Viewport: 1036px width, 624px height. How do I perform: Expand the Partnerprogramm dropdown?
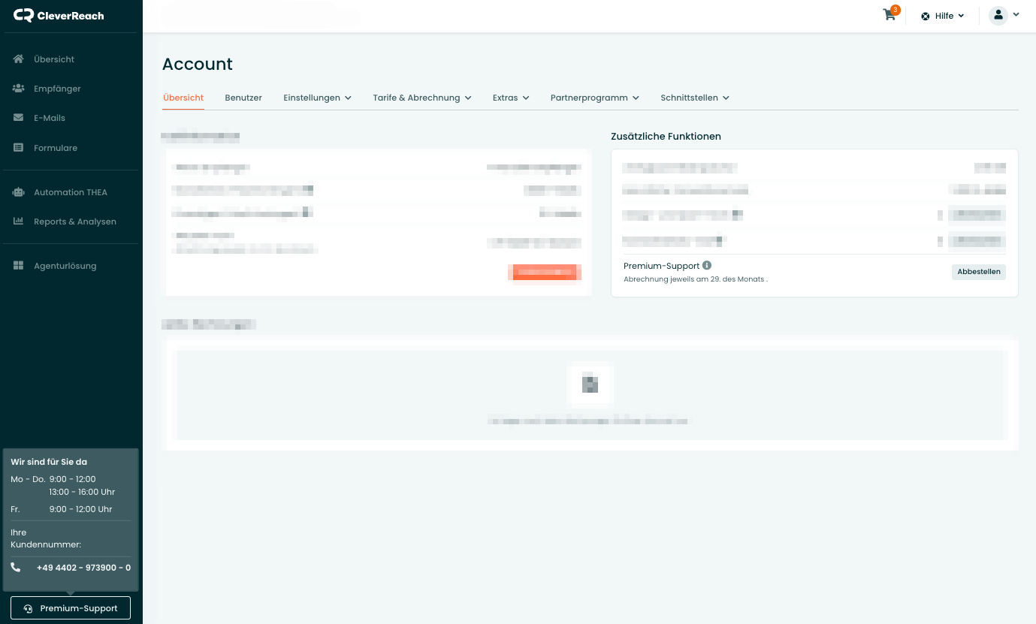click(595, 98)
